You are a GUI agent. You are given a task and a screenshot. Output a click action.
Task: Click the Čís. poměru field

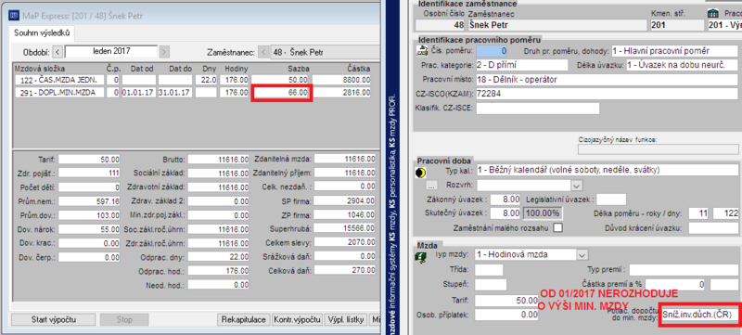pos(492,51)
